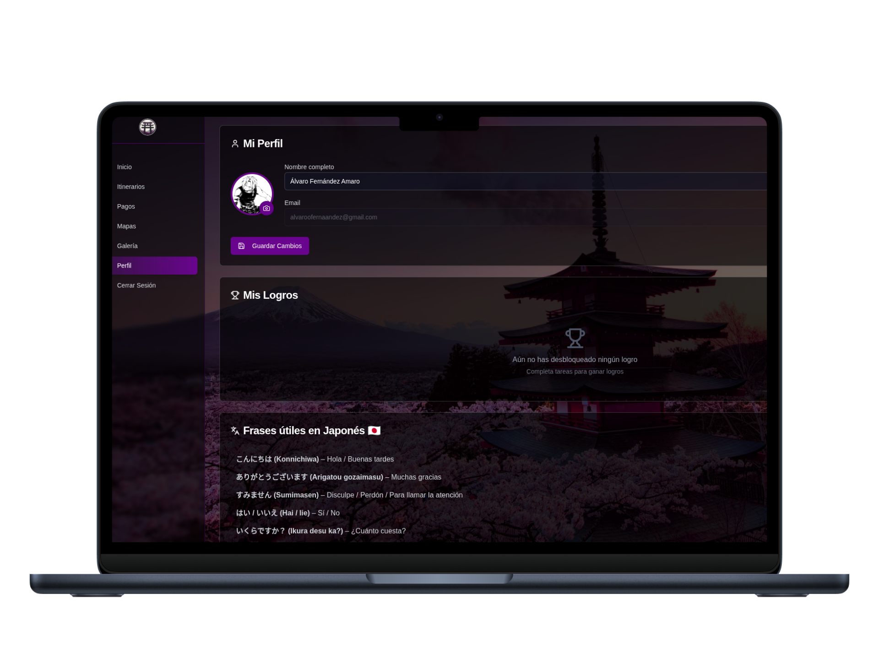Switch to the Galería section
The height and width of the screenshot is (659, 879).
(127, 246)
